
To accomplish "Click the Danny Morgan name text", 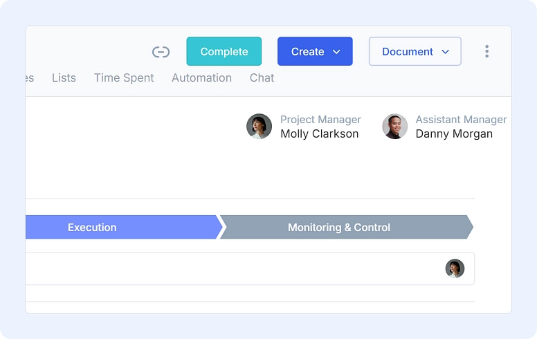I will (x=454, y=134).
